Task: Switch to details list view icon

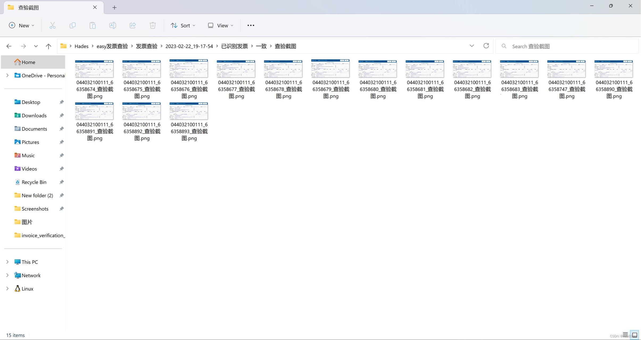Action: pos(625,334)
